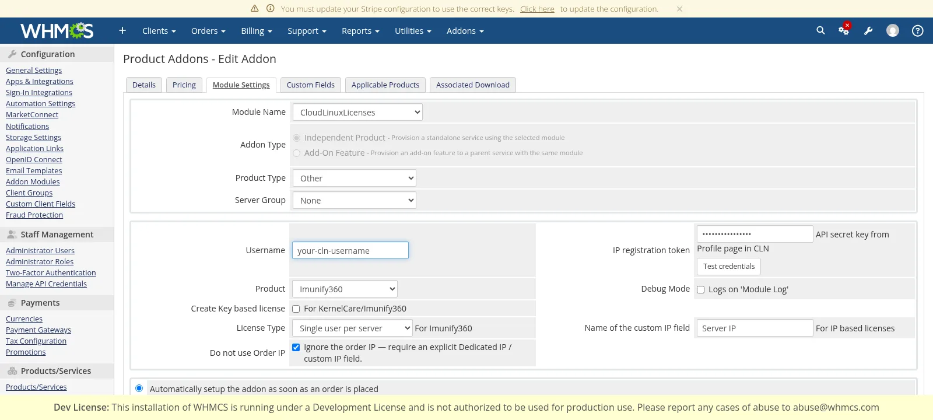Image resolution: width=933 pixels, height=420 pixels.
Task: Open Products/Services sidebar link
Action: [36, 387]
